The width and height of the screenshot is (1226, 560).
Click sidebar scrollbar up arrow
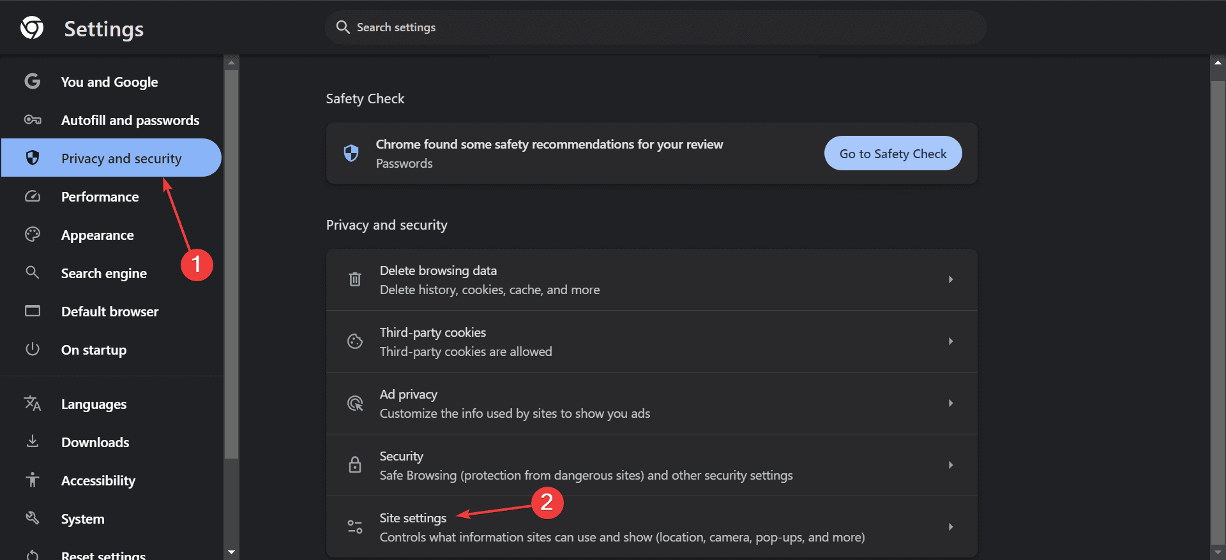[x=231, y=62]
